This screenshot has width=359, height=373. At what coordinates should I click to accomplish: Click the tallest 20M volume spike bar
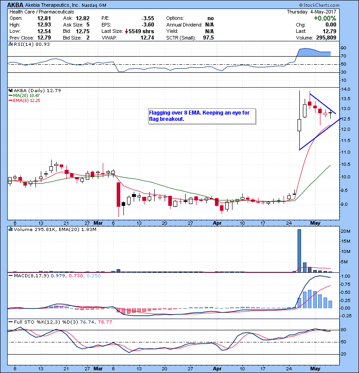click(x=299, y=251)
